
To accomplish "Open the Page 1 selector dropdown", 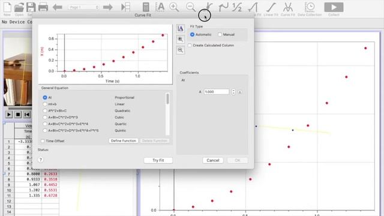I will [x=83, y=7].
